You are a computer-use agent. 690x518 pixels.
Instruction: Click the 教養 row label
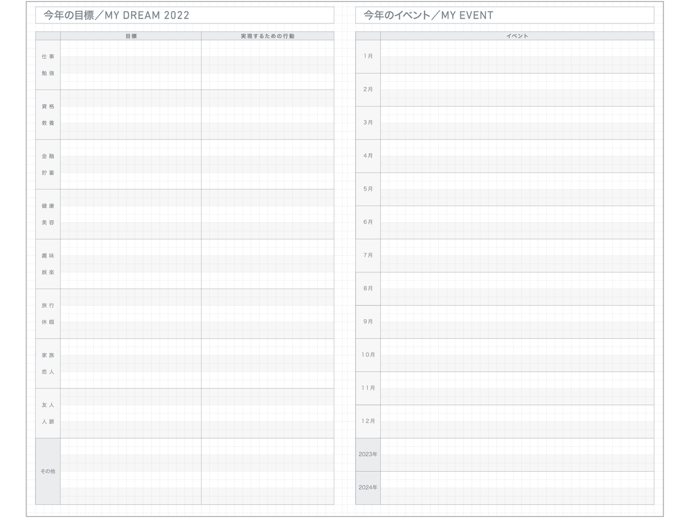(x=48, y=123)
